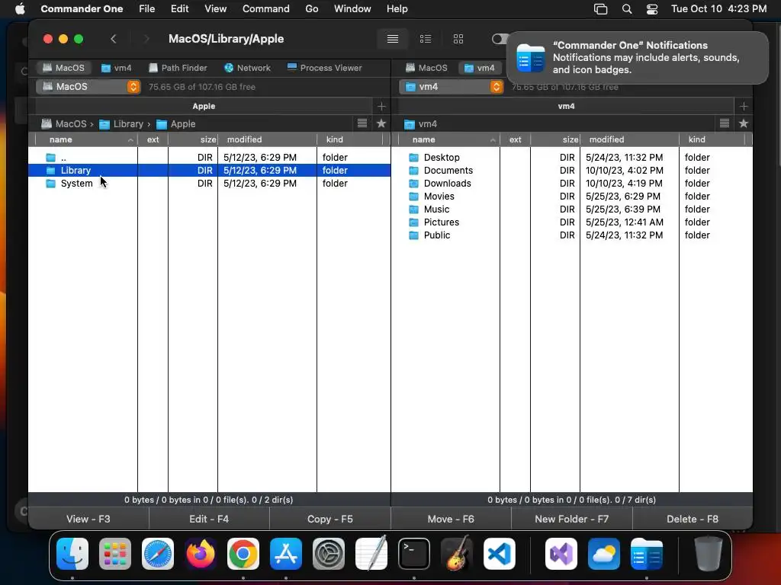Viewport: 781px width, 585px height.
Task: Click Commander One notification banner
Action: [637, 58]
